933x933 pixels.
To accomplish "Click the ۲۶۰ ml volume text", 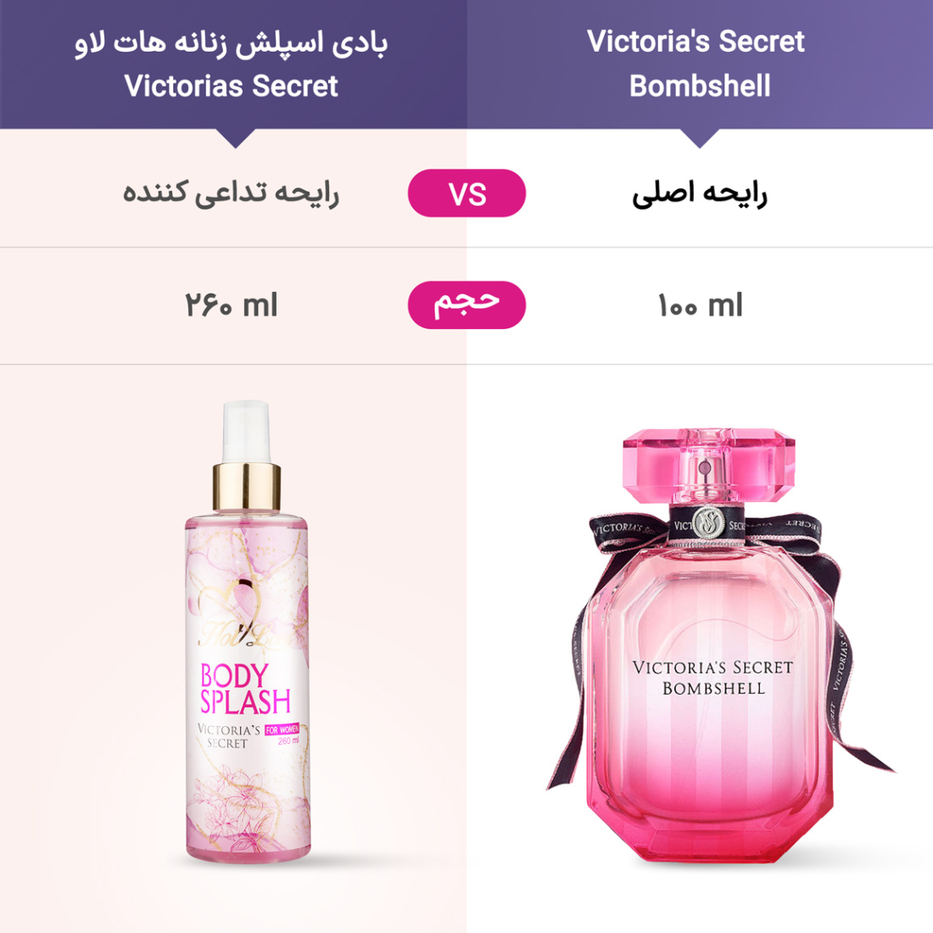I will coord(231,305).
